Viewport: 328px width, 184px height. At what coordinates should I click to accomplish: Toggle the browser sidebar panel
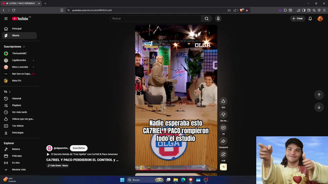click(x=304, y=10)
